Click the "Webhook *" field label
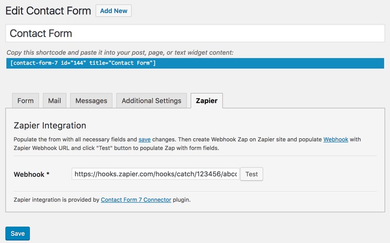This screenshot has width=390, height=243. click(32, 174)
